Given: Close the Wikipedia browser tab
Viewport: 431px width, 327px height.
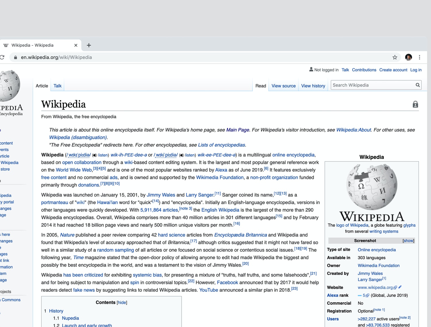Looking at the screenshot, I should 76,45.
